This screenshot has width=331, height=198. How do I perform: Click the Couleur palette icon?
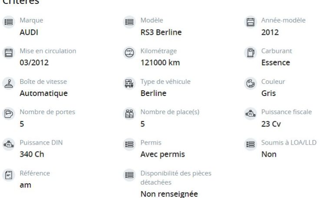click(x=251, y=83)
